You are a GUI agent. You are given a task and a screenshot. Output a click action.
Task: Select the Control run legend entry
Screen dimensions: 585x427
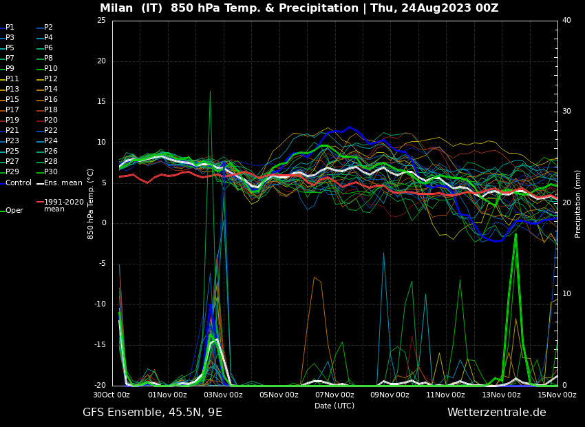click(18, 183)
